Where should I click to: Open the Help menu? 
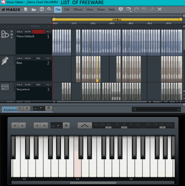(111, 9)
